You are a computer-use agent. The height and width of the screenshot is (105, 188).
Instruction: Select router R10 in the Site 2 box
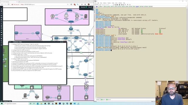pyautogui.click(x=16, y=33)
